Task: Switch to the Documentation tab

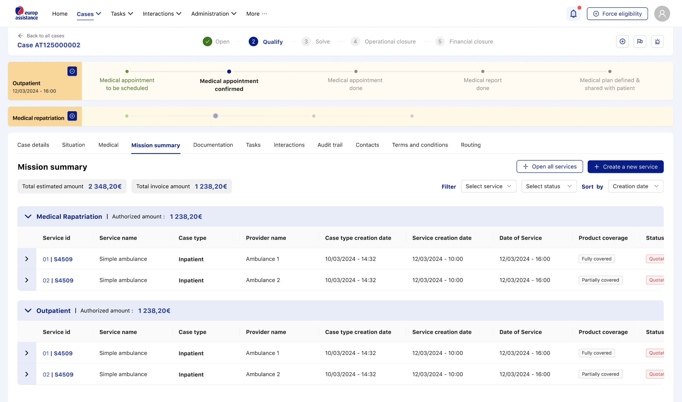Action: click(x=213, y=145)
